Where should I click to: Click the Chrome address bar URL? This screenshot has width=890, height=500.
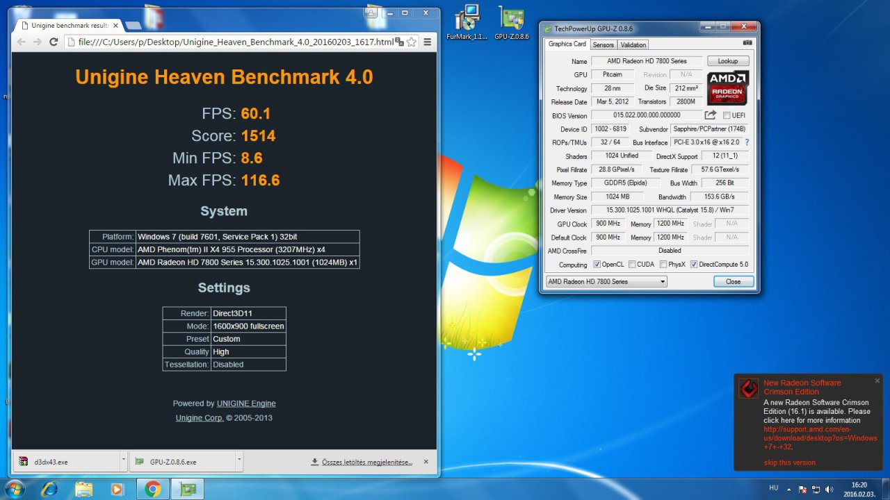[x=236, y=42]
